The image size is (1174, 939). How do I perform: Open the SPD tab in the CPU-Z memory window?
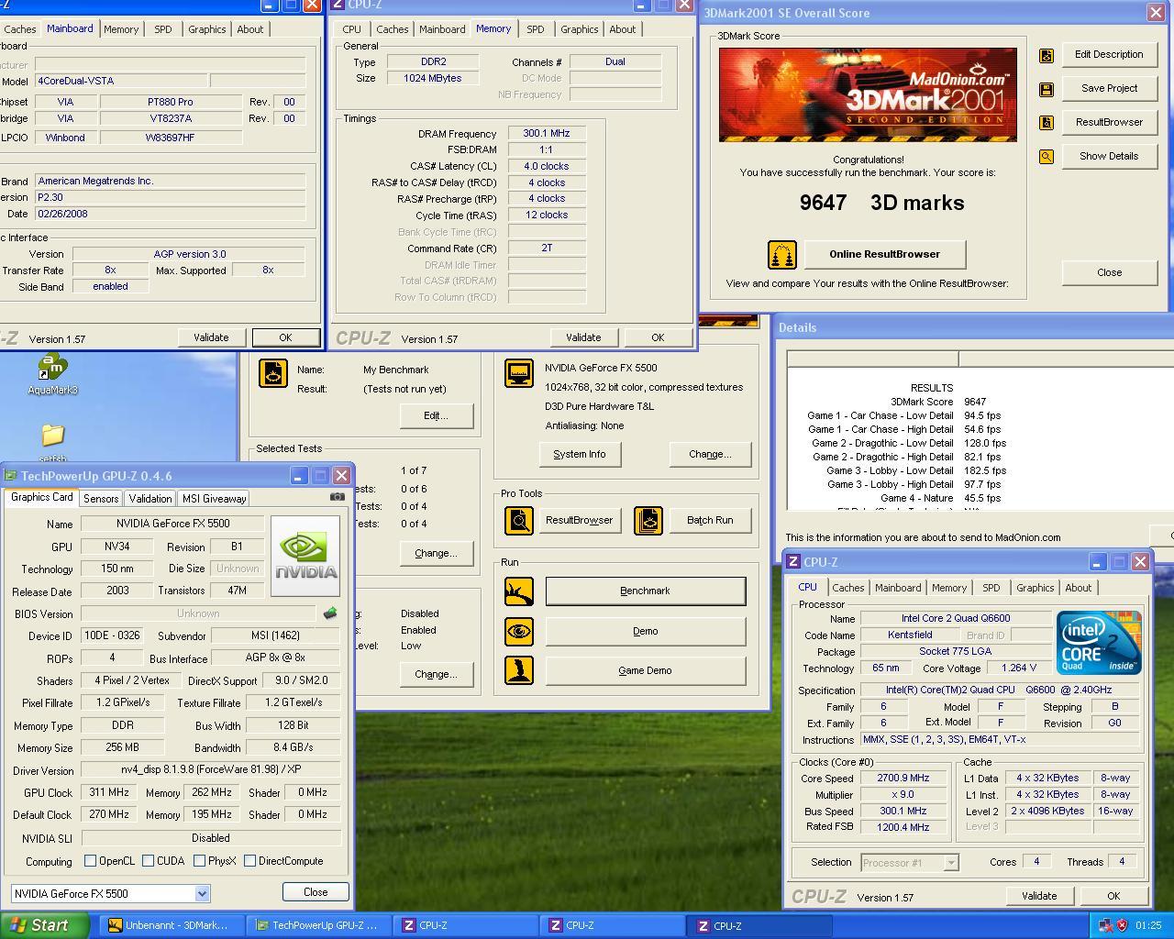pos(536,29)
